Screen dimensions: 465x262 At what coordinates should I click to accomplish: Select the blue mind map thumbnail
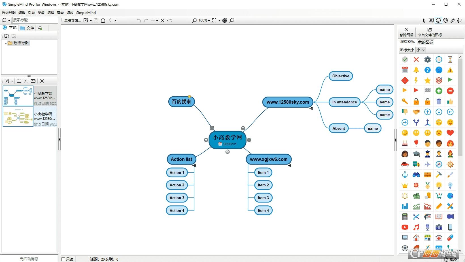coord(18,96)
